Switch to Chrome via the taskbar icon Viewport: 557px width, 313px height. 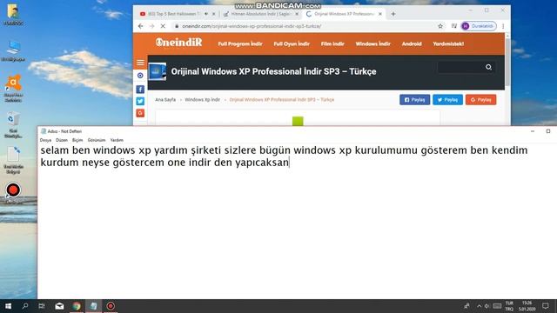coord(77,306)
